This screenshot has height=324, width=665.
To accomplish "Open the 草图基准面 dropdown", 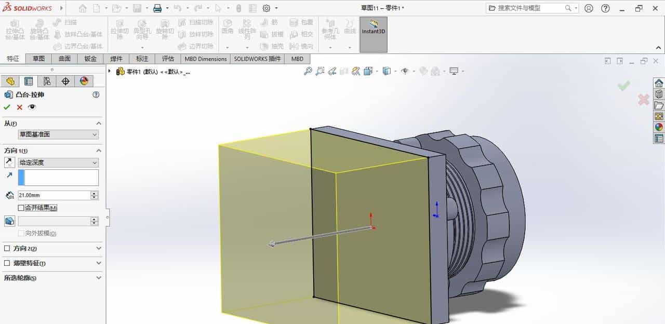I will (57, 134).
